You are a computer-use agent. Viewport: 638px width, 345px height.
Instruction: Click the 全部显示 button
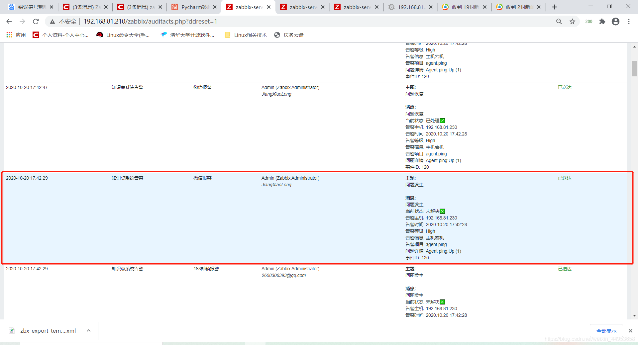click(606, 331)
